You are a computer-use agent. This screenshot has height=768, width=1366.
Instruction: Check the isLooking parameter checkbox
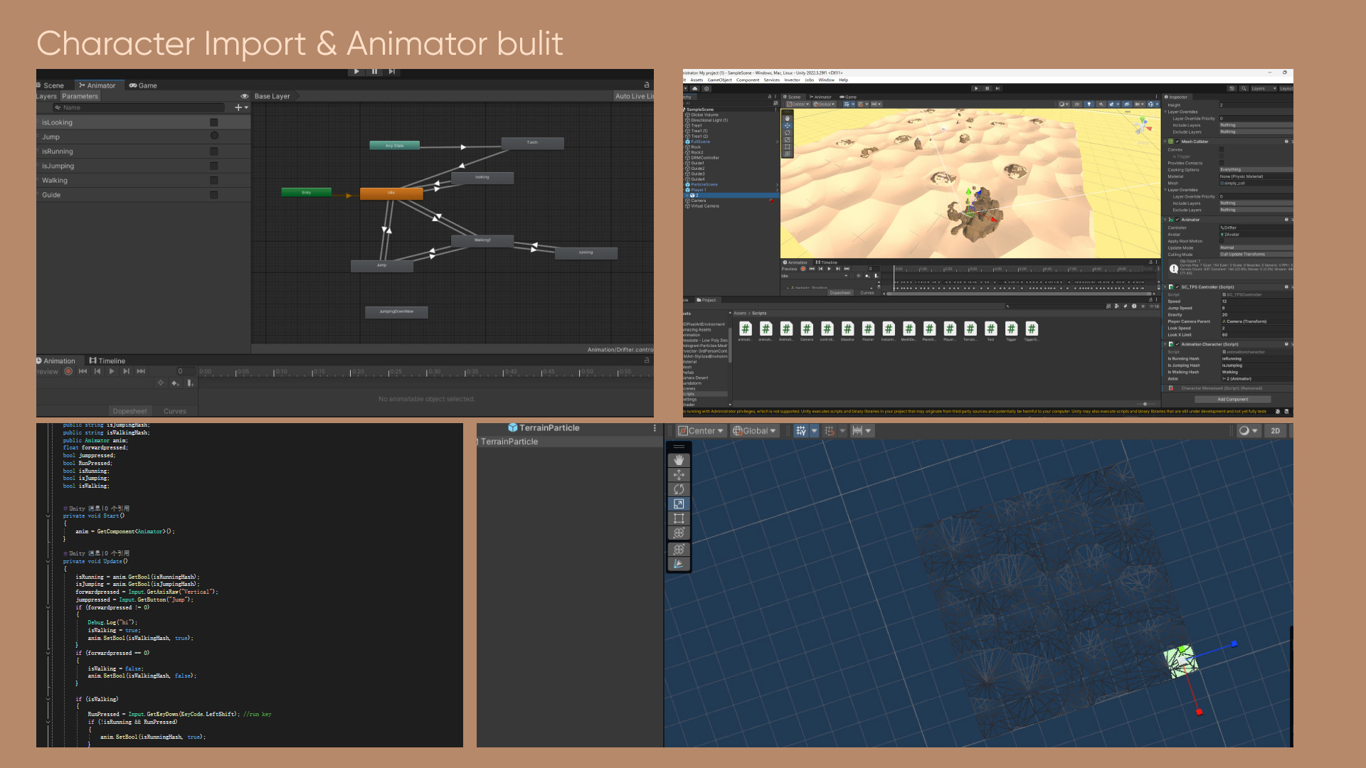[213, 122]
